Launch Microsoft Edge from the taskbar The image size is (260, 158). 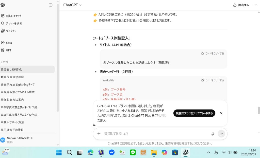pos(90,152)
